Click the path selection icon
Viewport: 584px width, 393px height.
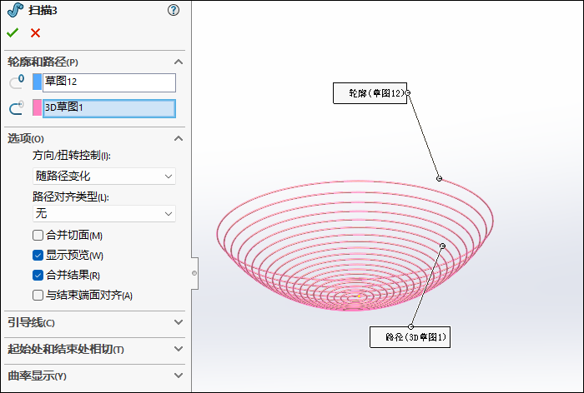click(x=17, y=107)
